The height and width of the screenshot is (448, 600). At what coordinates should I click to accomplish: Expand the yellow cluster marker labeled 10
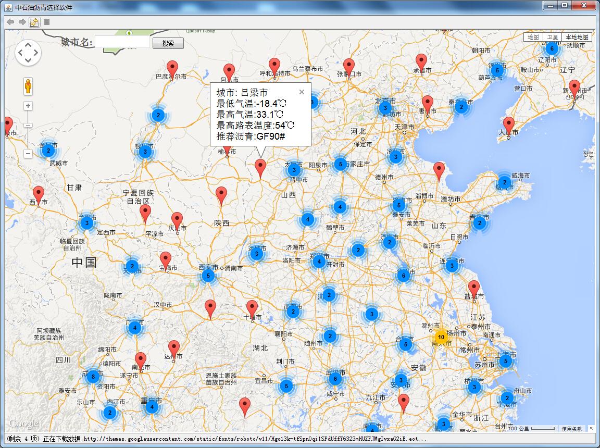441,337
